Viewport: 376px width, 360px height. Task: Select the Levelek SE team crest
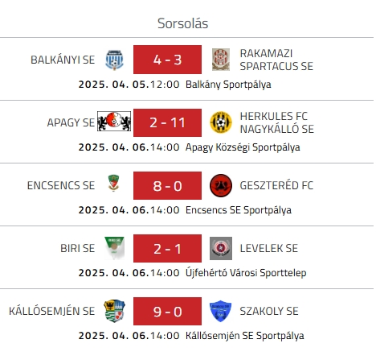[x=221, y=248]
